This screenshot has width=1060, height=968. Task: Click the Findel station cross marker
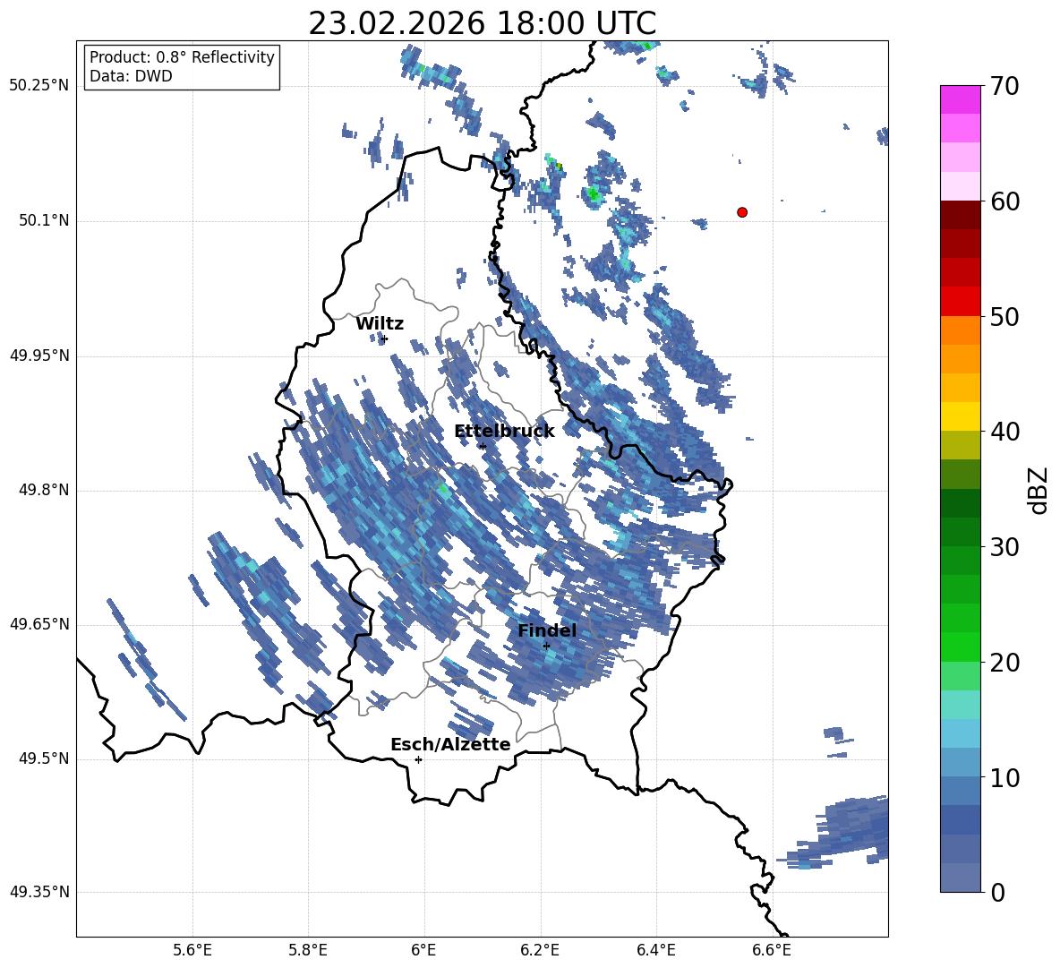pos(546,646)
